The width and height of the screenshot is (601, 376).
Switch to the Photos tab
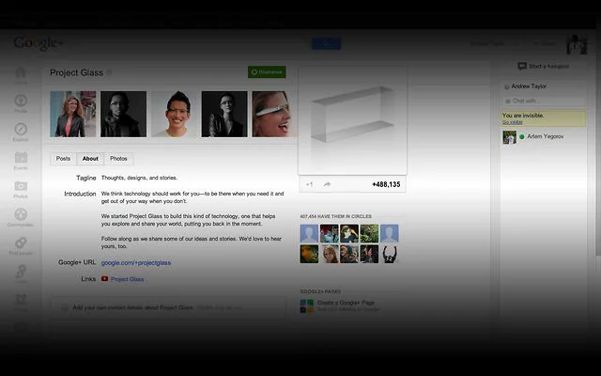coord(118,159)
